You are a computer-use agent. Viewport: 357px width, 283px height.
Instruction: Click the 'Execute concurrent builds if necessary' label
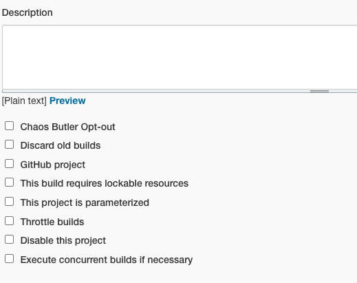[x=107, y=260]
